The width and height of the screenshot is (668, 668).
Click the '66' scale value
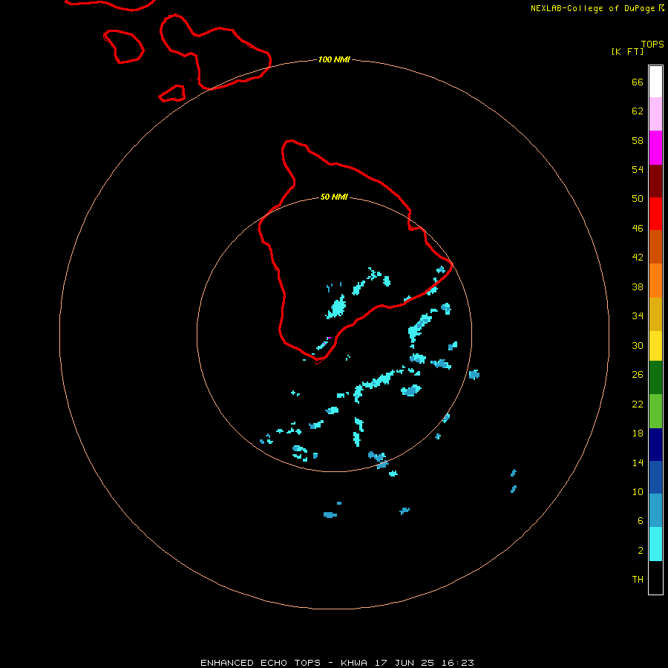(638, 82)
